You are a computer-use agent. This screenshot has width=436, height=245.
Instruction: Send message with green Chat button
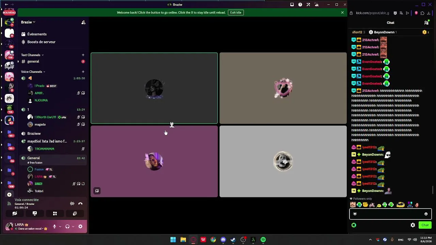click(425, 225)
